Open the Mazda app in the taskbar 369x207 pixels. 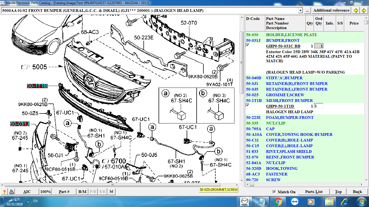click(244, 201)
